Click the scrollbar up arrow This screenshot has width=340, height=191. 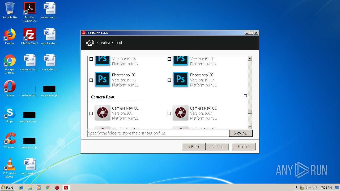[x=250, y=58]
